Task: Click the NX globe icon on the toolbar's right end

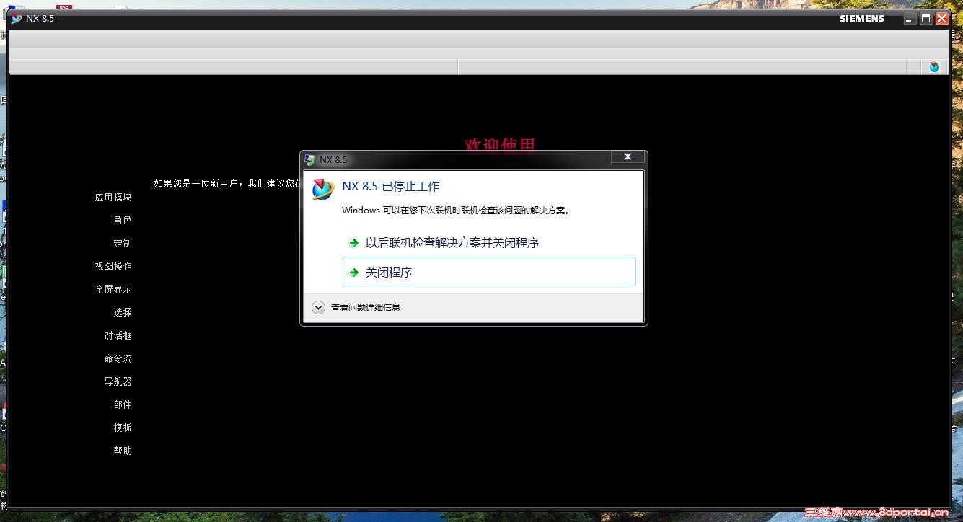Action: (x=934, y=67)
